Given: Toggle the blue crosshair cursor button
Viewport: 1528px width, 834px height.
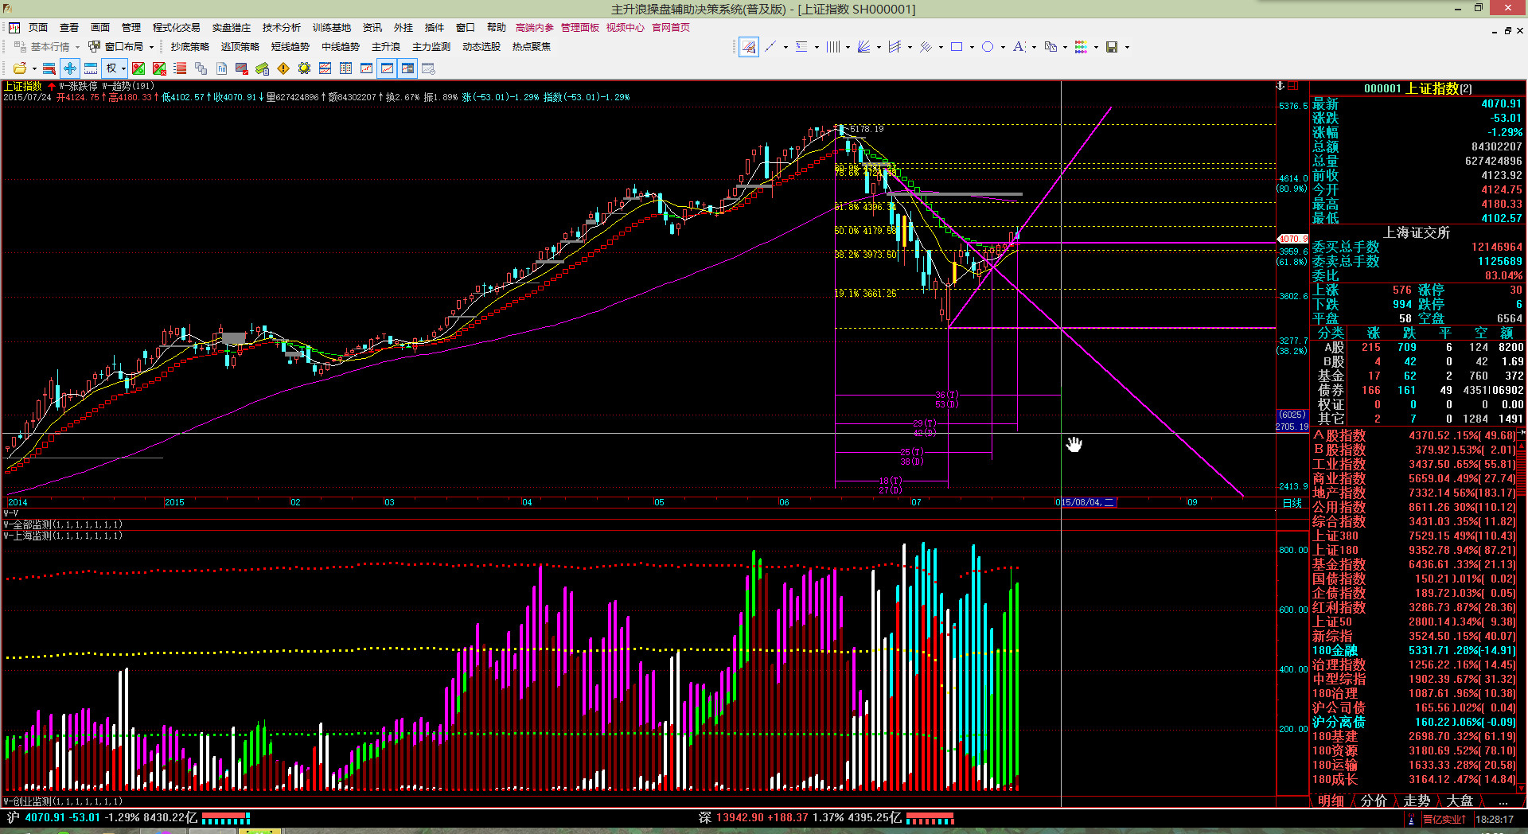Looking at the screenshot, I should click(x=70, y=68).
